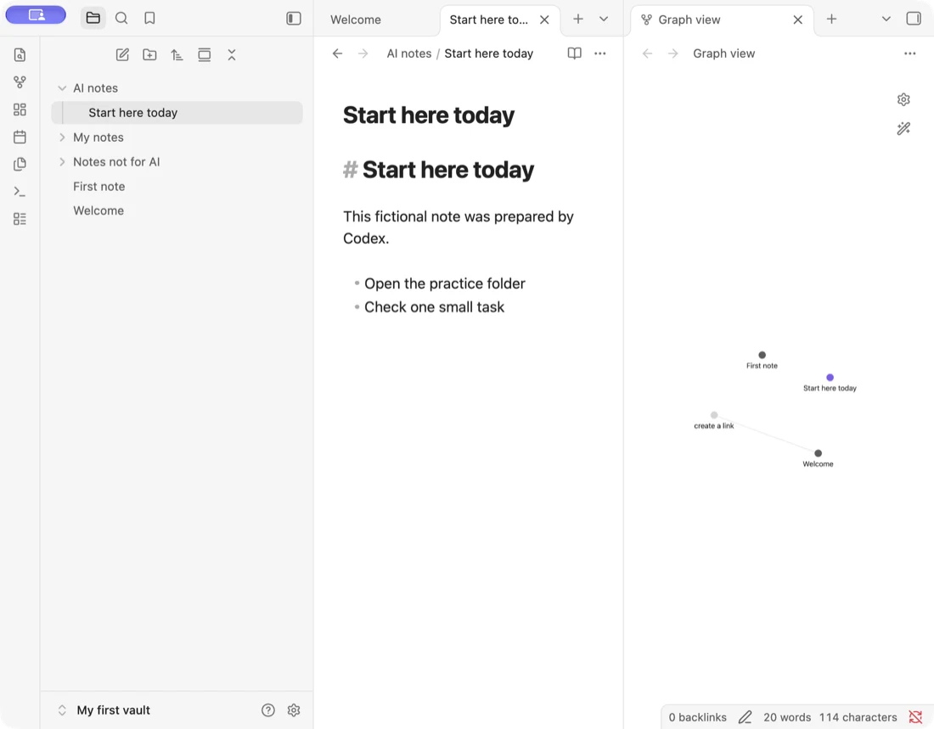Open command palette terminal icon
Screen dimensions: 934x729
tap(20, 192)
